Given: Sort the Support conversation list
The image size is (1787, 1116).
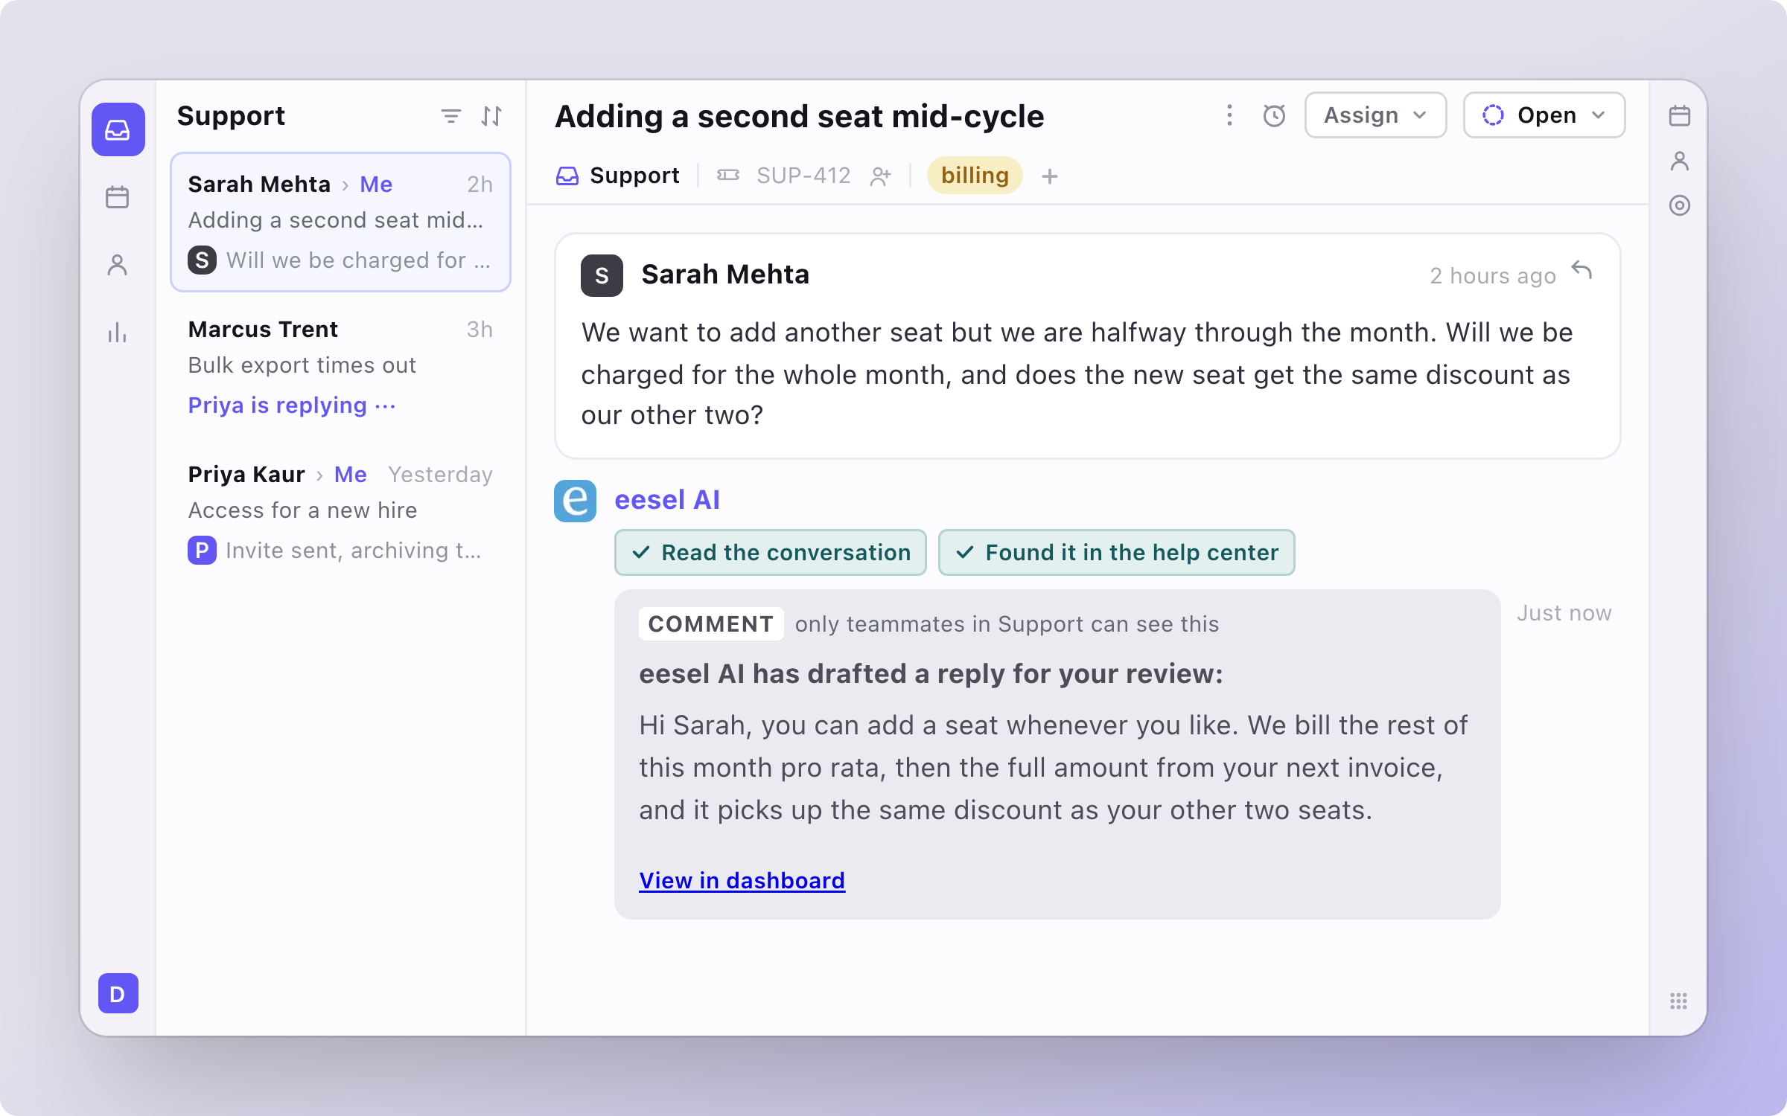Looking at the screenshot, I should pyautogui.click(x=491, y=116).
